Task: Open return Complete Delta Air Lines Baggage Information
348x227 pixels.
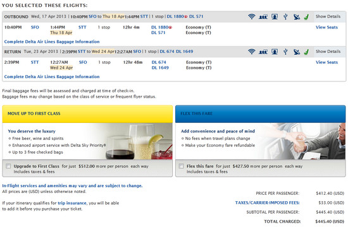Action: pyautogui.click(x=52, y=76)
